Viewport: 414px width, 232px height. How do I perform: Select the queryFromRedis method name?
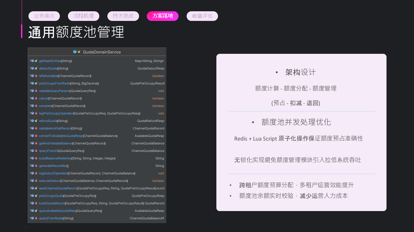[51, 218]
